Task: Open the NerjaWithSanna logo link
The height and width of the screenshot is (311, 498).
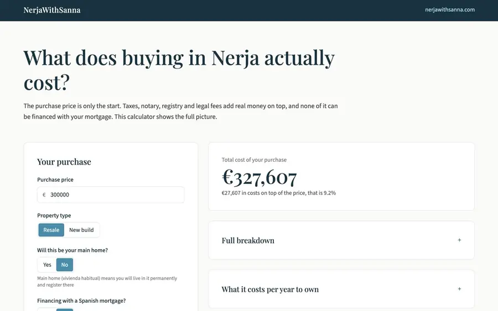Action: point(52,10)
